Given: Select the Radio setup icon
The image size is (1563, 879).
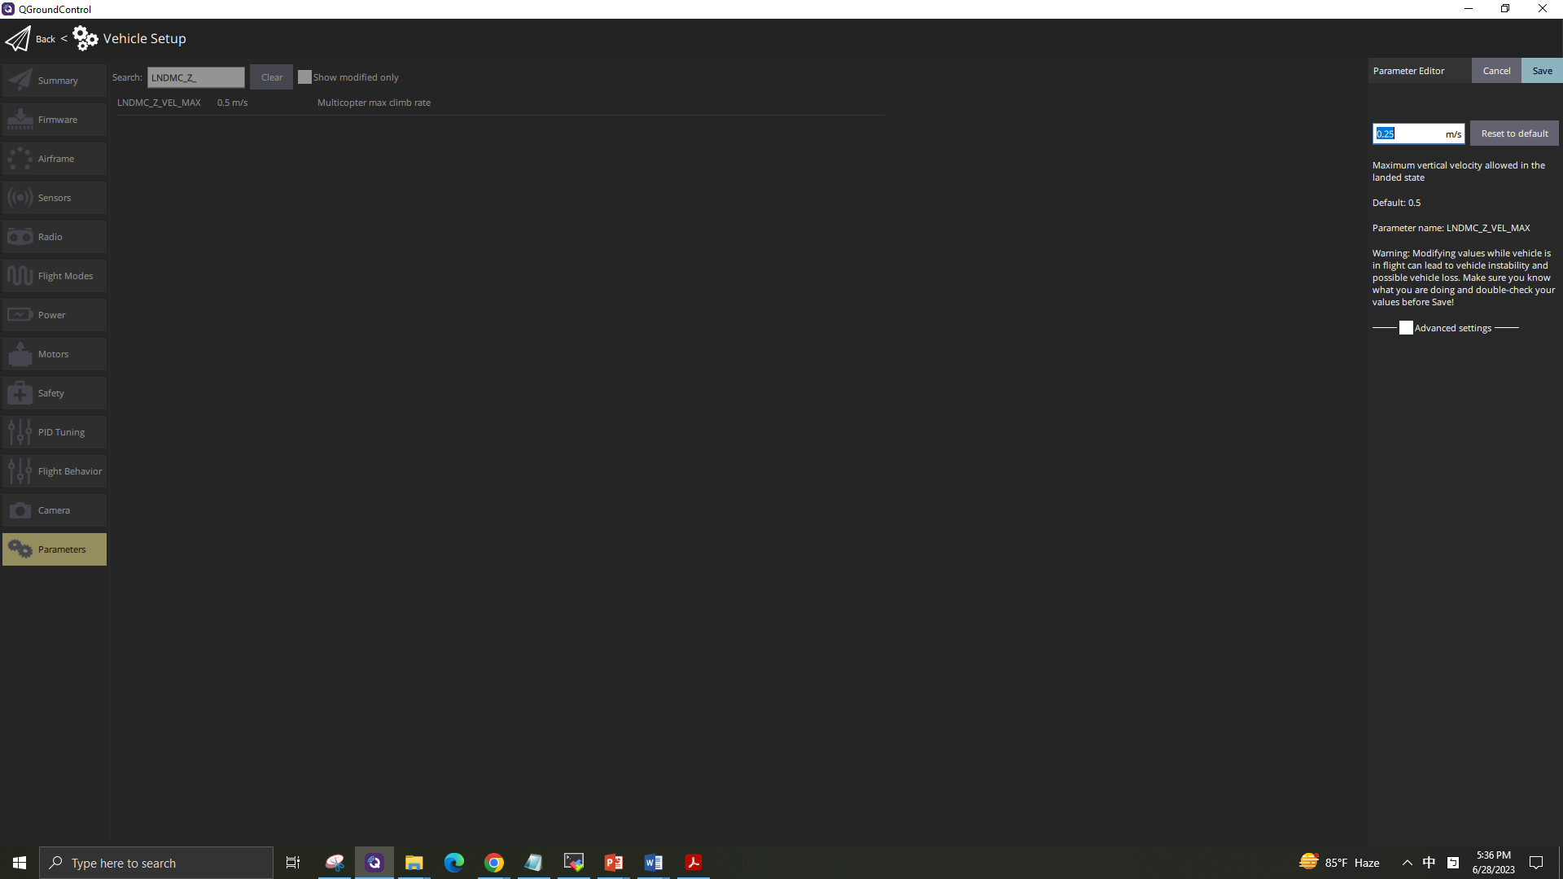Looking at the screenshot, I should 20,237.
